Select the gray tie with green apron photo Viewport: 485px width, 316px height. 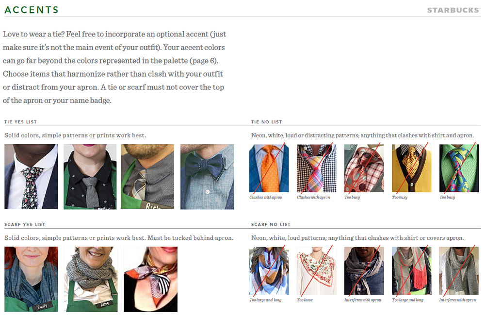(90, 177)
